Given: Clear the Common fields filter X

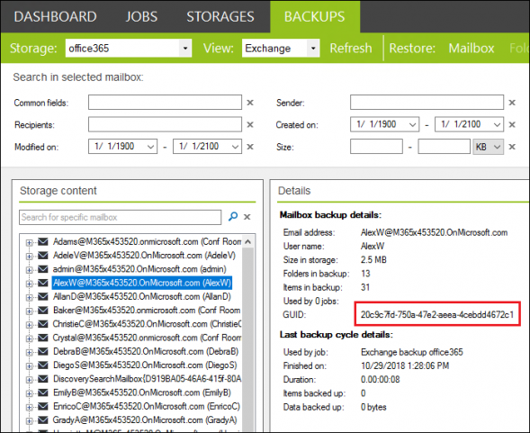Looking at the screenshot, I should point(250,103).
